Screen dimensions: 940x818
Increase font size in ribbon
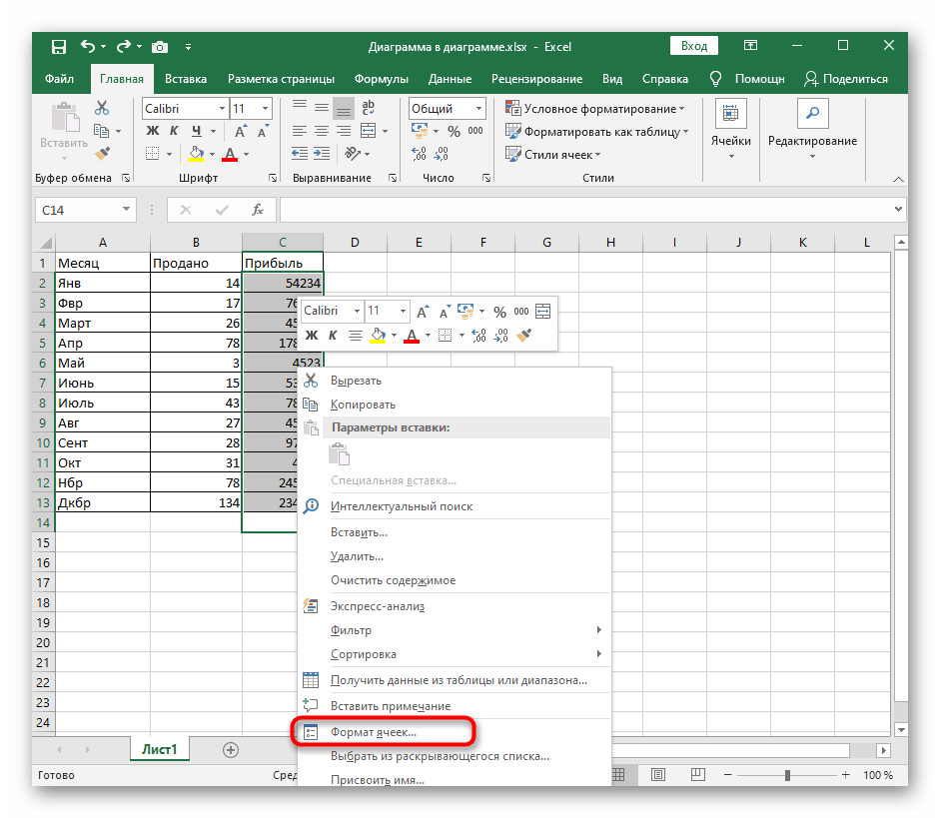point(241,131)
